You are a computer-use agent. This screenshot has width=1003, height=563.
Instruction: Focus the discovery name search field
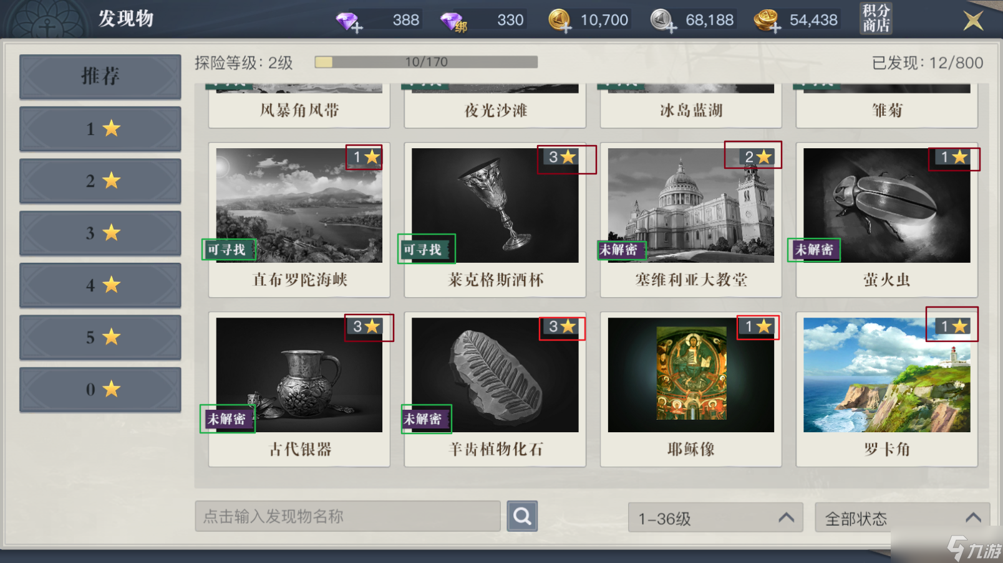[347, 516]
